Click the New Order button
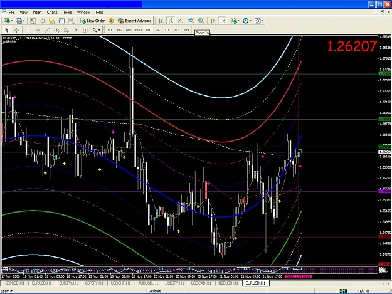This screenshot has height=294, width=392. (92, 21)
